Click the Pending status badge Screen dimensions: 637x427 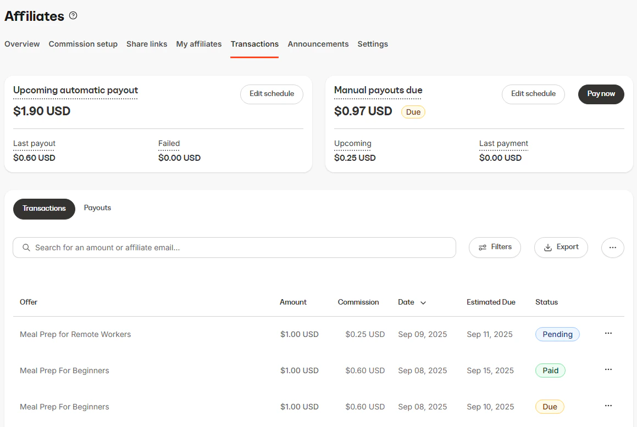coord(557,334)
